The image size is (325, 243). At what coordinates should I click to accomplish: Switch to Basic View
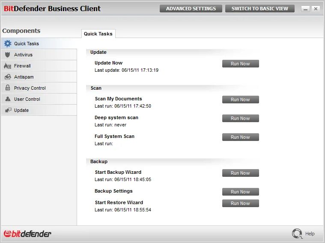pos(260,9)
